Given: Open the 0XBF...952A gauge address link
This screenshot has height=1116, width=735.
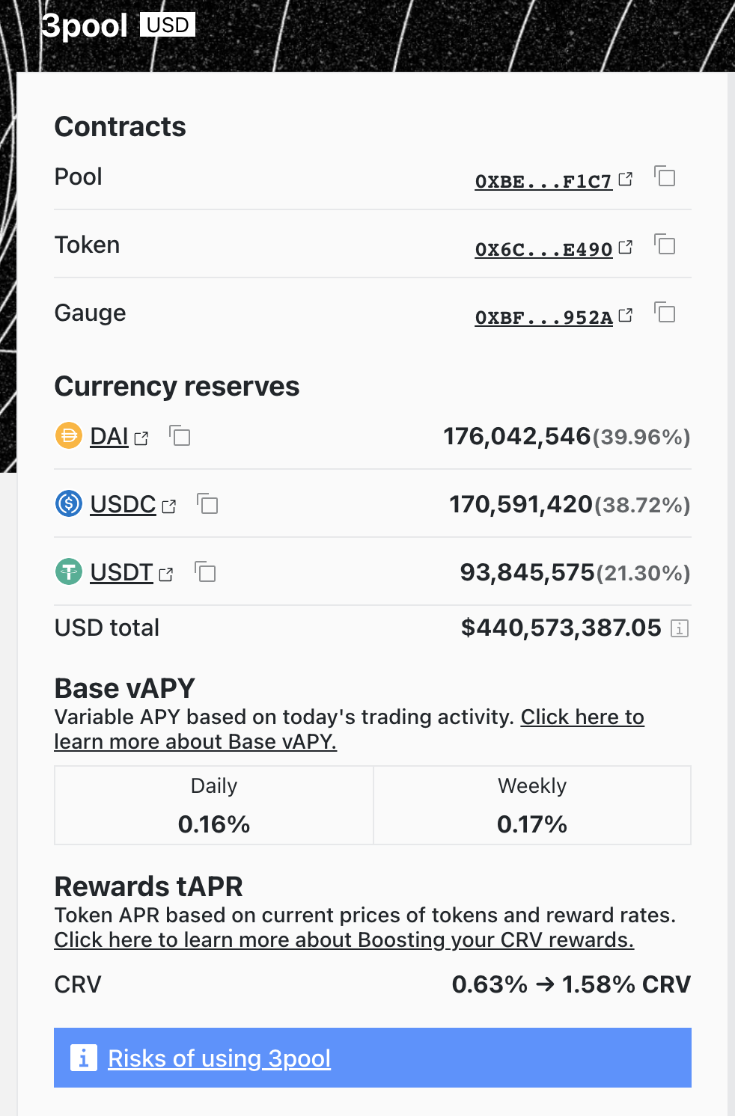Looking at the screenshot, I should click(x=543, y=318).
